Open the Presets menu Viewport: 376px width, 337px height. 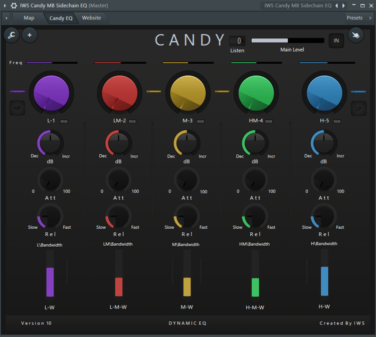point(354,18)
